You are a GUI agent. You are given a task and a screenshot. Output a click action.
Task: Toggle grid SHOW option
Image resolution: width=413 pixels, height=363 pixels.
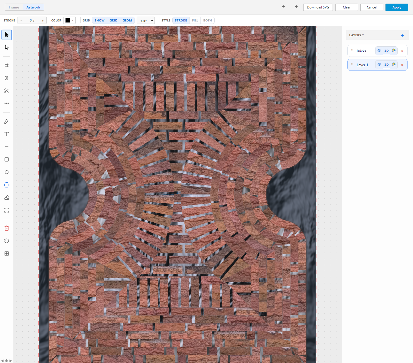(x=99, y=20)
